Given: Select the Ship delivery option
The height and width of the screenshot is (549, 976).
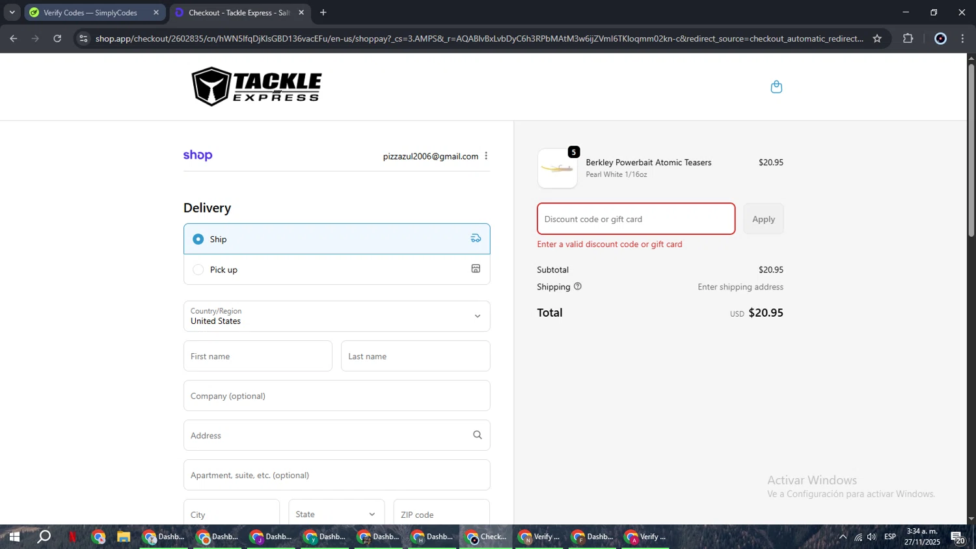Looking at the screenshot, I should tap(336, 239).
